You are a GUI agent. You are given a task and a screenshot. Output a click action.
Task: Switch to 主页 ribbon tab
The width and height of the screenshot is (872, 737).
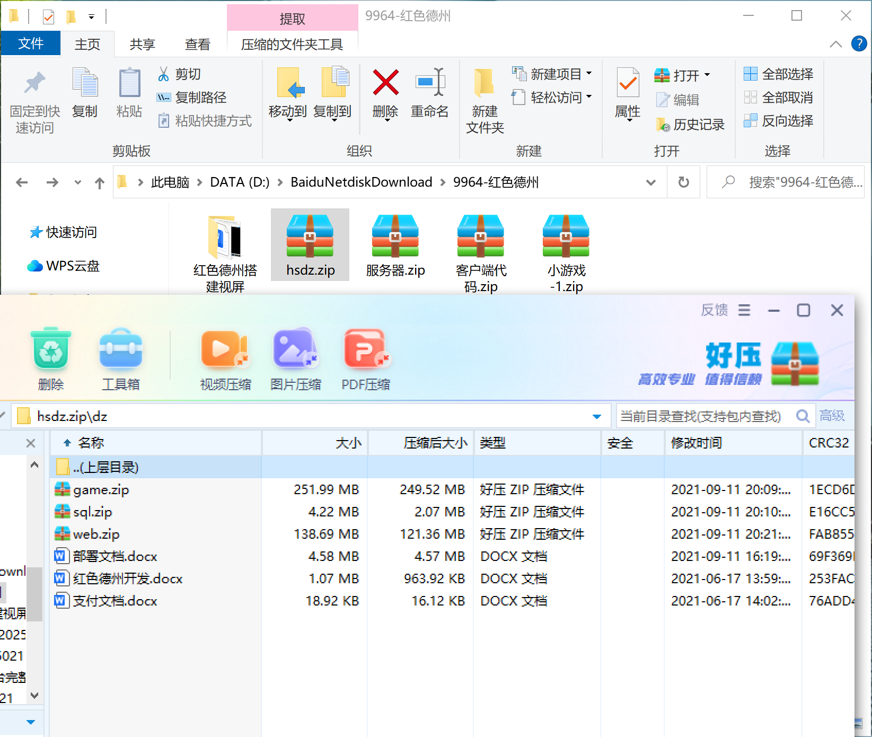click(87, 45)
